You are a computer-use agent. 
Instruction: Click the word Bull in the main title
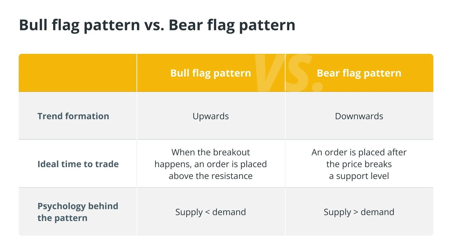pos(34,25)
